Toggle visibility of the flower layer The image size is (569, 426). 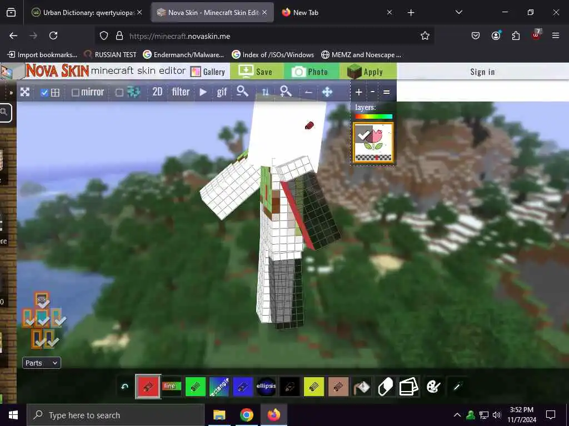(x=363, y=135)
